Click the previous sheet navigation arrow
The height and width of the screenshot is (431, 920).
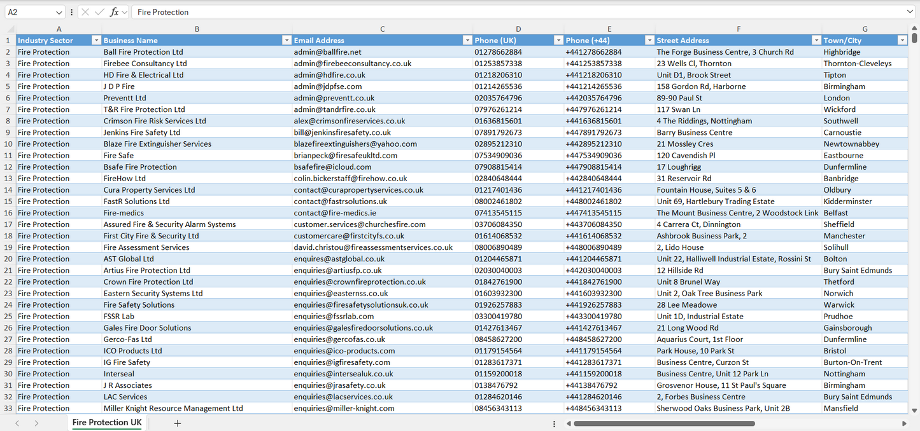[x=17, y=423]
